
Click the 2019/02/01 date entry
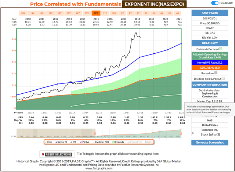click(x=210, y=18)
